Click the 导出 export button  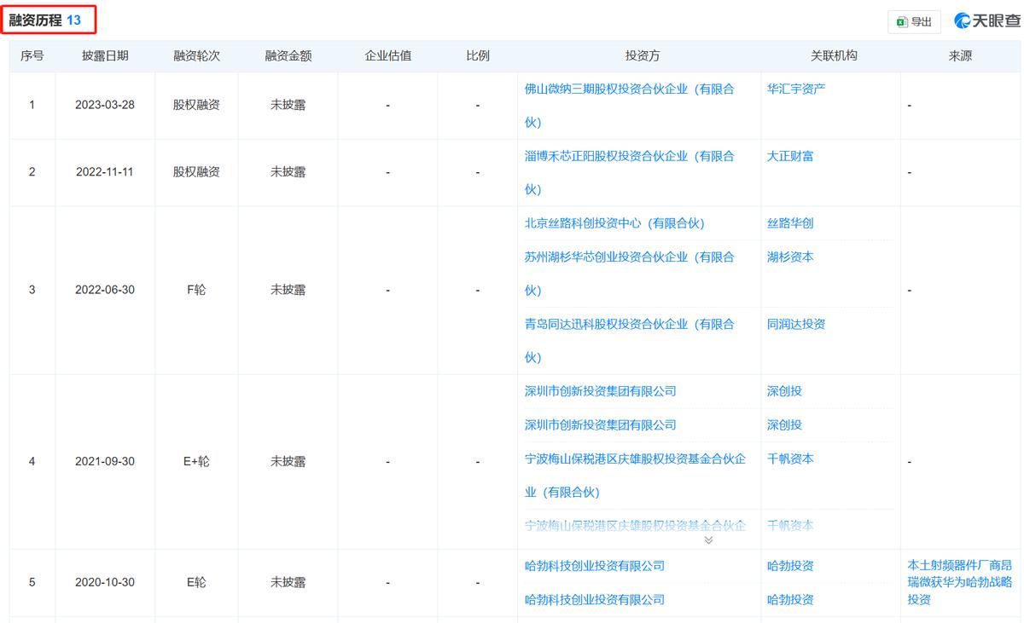coord(914,22)
